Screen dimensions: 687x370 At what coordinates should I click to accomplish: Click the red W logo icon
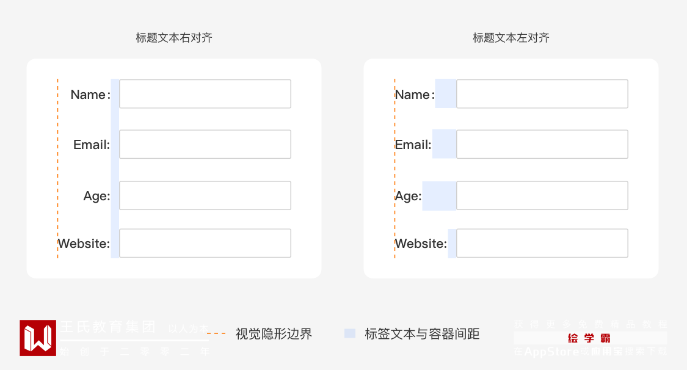(x=38, y=338)
